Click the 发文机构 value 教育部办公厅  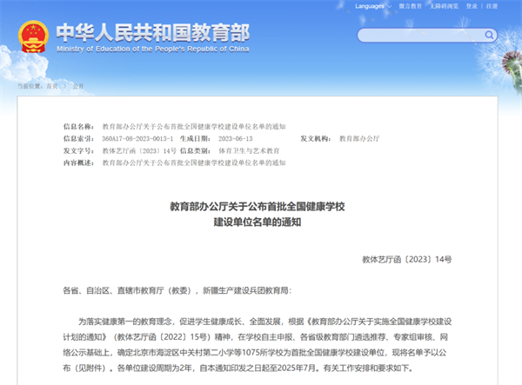click(359, 139)
